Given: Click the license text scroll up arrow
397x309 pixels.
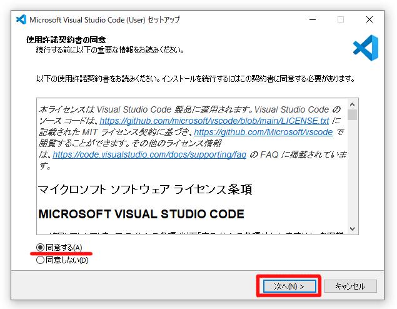Looking at the screenshot, I should [352, 104].
